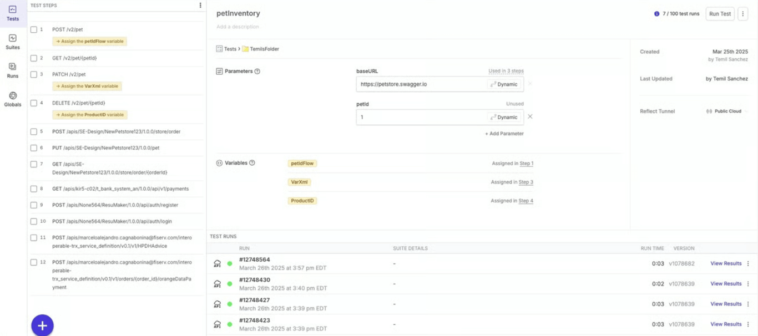Open the Tests section in the sidebar

click(12, 13)
